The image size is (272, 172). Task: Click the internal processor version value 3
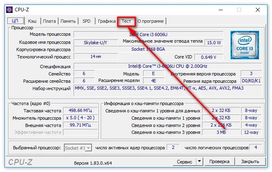click(251, 73)
